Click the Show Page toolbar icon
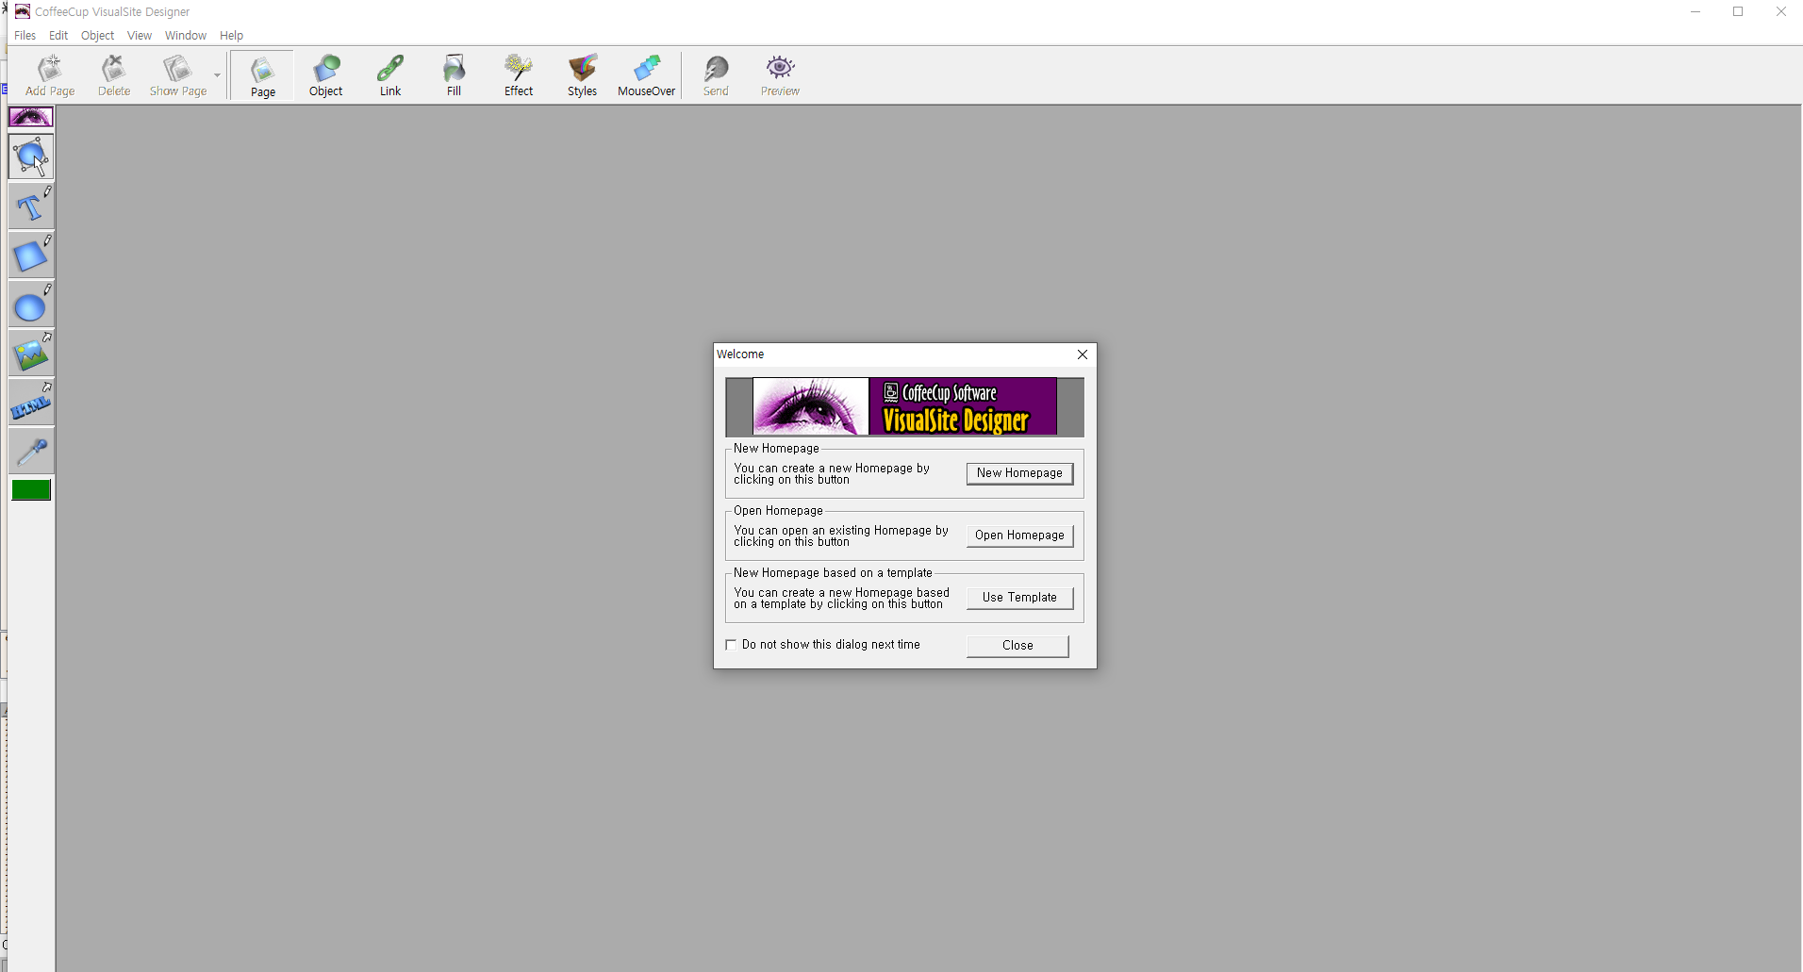The height and width of the screenshot is (972, 1803). pos(177,75)
